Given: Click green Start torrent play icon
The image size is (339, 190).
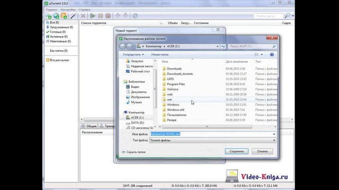Looking at the screenshot, I should point(93,16).
